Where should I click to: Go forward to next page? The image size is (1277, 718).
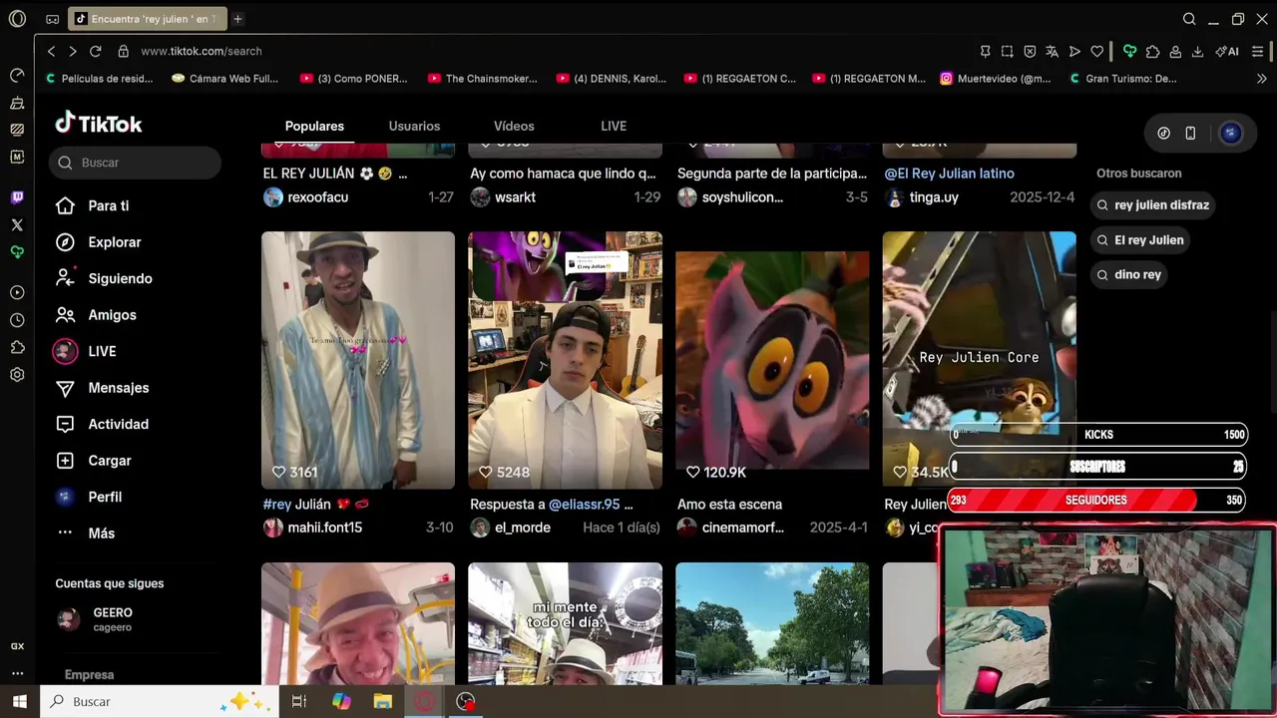click(x=72, y=51)
